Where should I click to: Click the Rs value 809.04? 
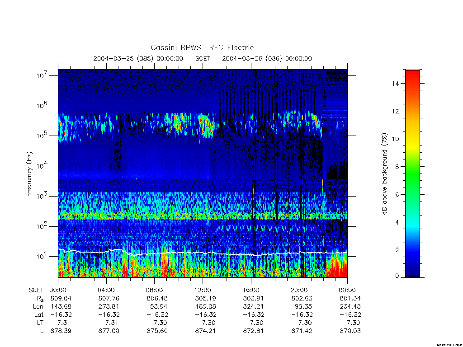tap(61, 298)
